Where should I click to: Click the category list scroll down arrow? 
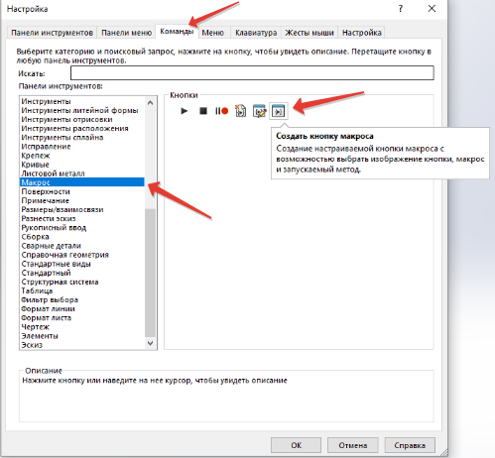[x=150, y=343]
